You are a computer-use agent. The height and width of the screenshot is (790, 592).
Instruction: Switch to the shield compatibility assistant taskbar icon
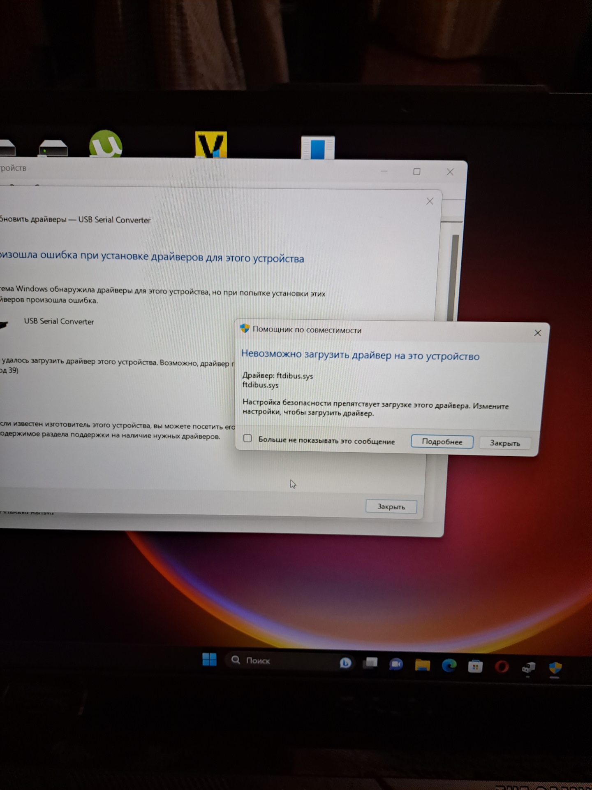coord(555,667)
